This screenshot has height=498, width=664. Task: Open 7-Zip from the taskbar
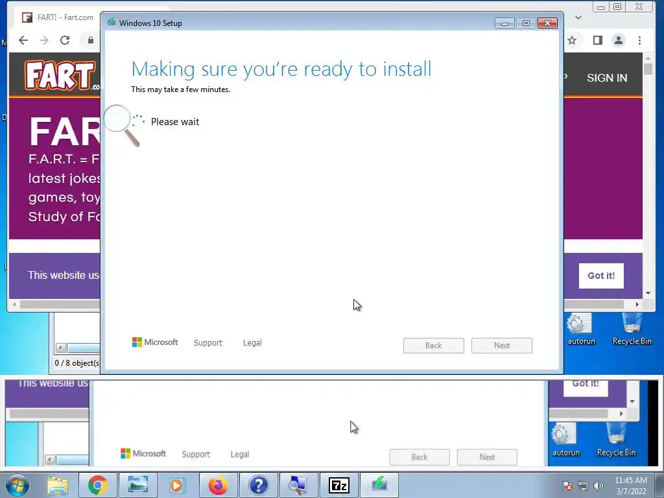point(338,485)
